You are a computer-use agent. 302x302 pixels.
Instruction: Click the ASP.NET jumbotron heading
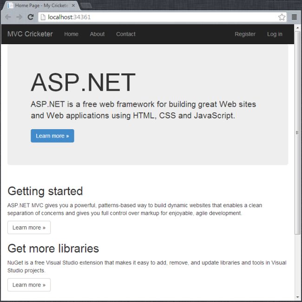pyautogui.click(x=83, y=82)
